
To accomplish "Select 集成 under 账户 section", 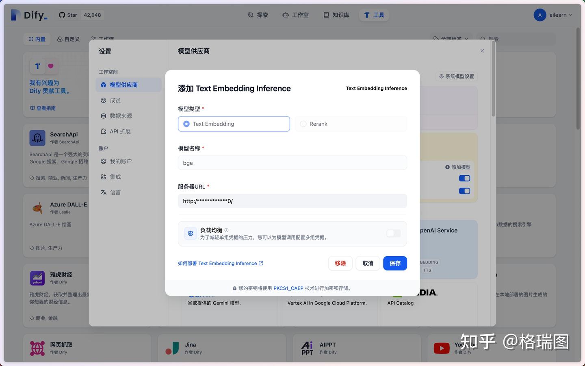I will click(x=115, y=176).
